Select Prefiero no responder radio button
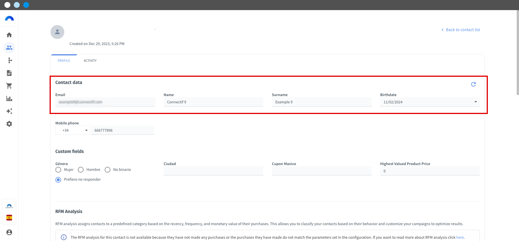Viewport: 519px width, 241px height. point(58,180)
